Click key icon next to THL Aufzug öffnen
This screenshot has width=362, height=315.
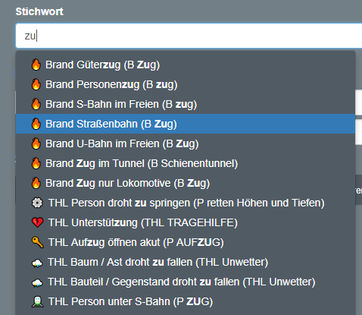click(37, 242)
